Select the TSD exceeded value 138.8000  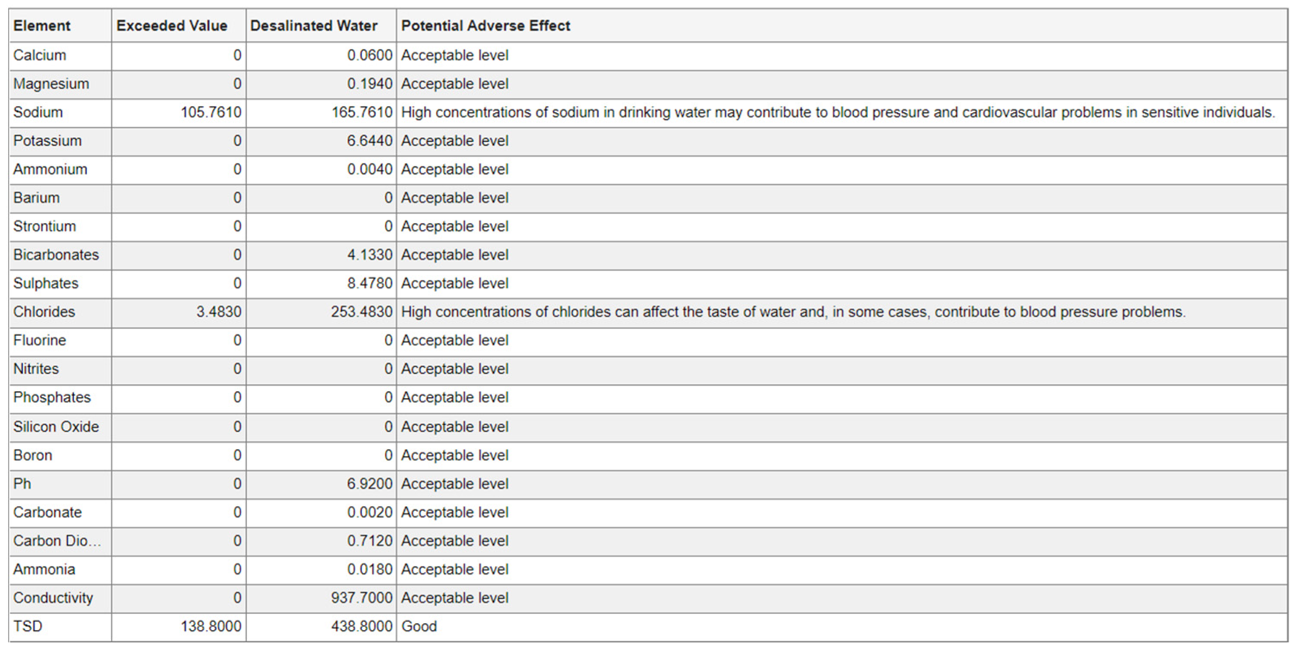(211, 626)
